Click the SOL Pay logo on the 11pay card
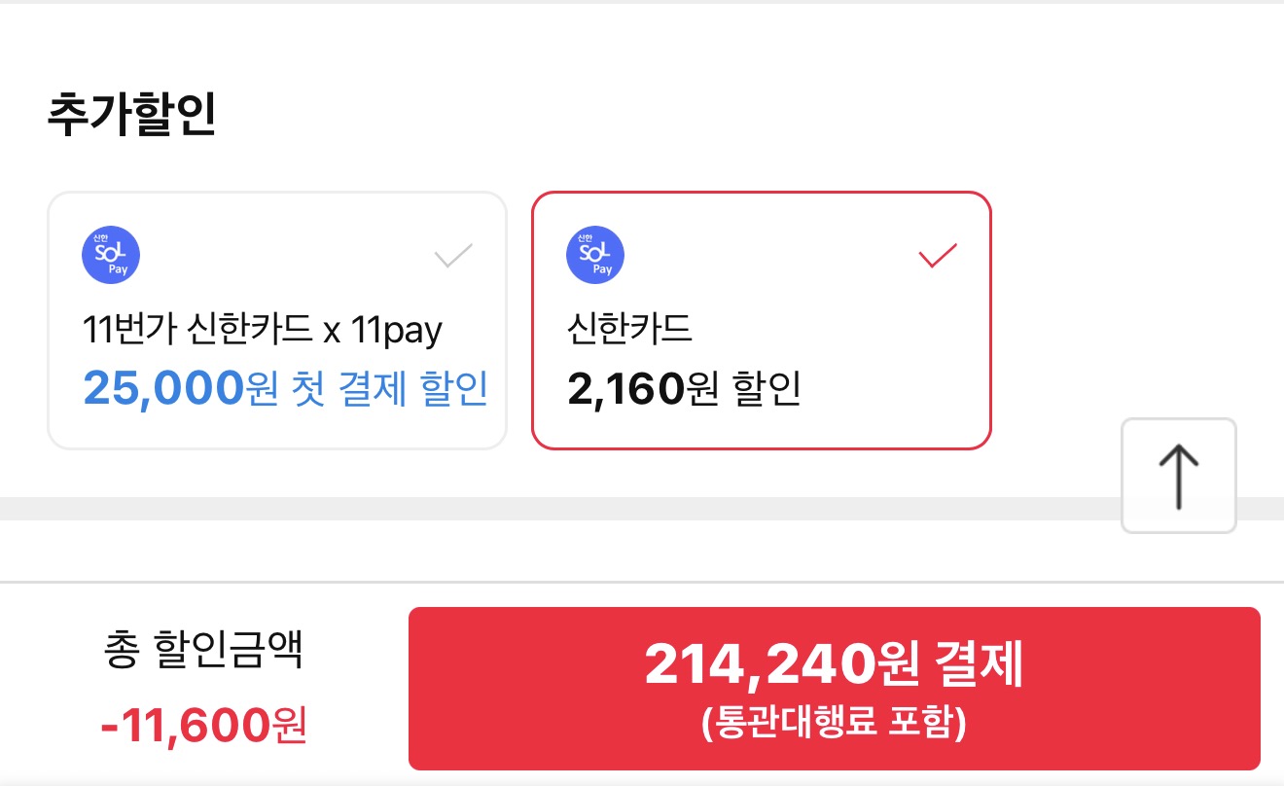This screenshot has height=786, width=1284. [111, 255]
